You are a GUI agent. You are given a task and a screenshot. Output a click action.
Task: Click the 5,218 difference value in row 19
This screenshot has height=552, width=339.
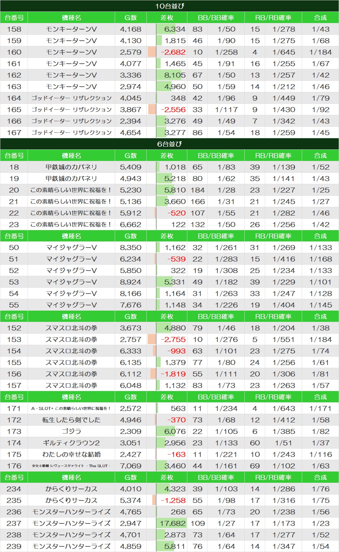[x=175, y=179]
